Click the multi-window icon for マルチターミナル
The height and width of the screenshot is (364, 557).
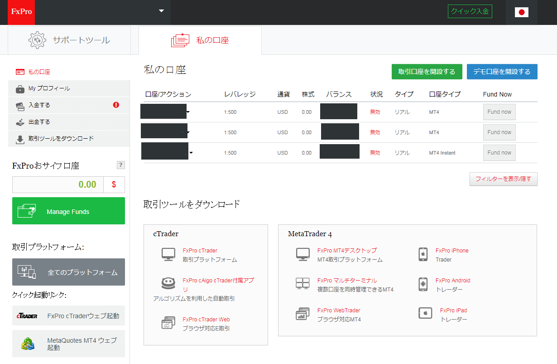coord(303,284)
